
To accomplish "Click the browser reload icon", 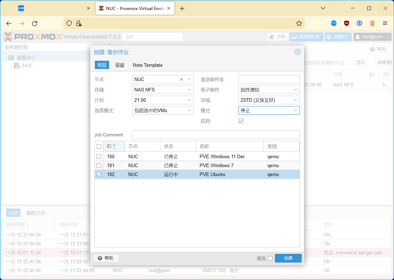I will [x=35, y=23].
